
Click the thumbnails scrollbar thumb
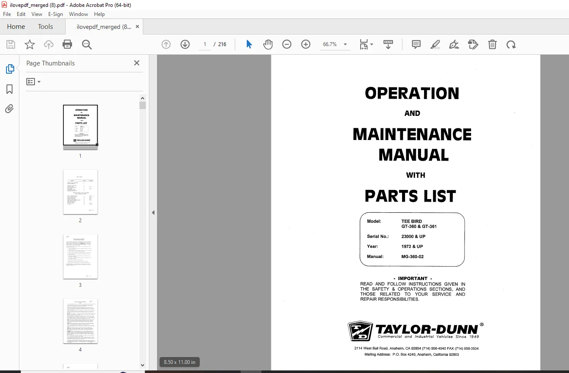point(143,106)
